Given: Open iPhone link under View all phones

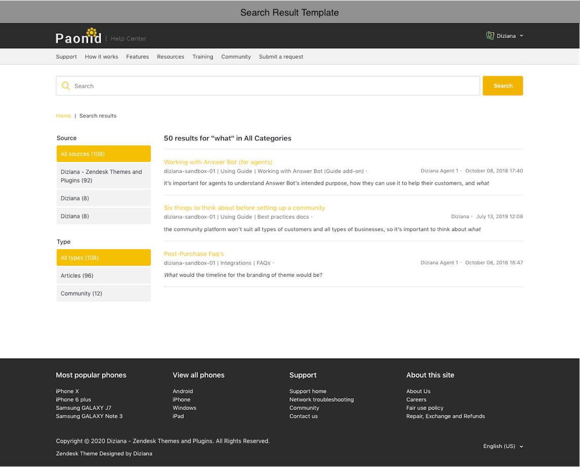Looking at the screenshot, I should (x=181, y=400).
